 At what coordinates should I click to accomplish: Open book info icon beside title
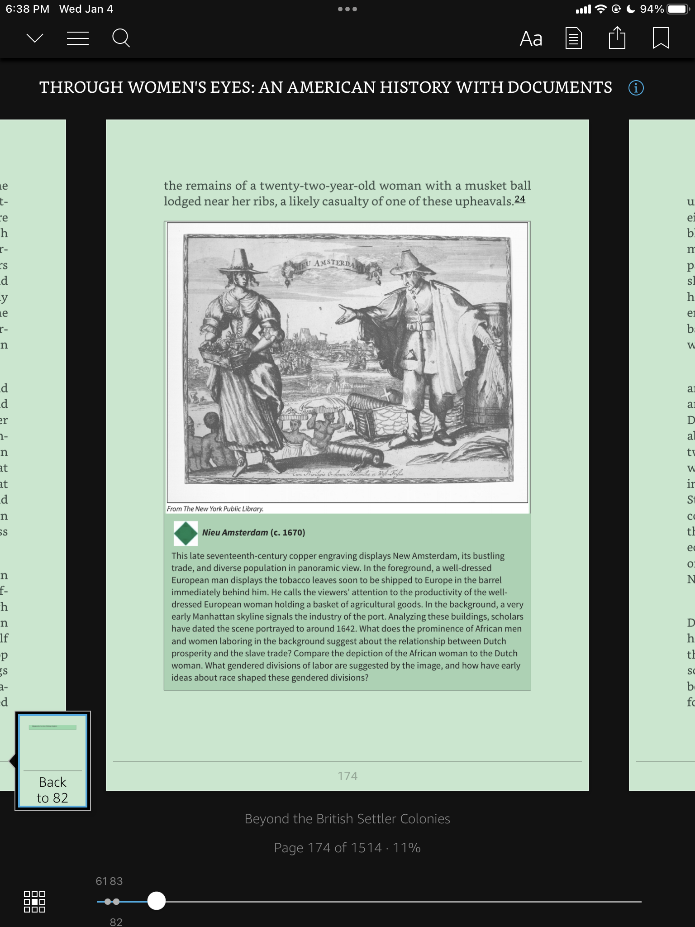[636, 87]
